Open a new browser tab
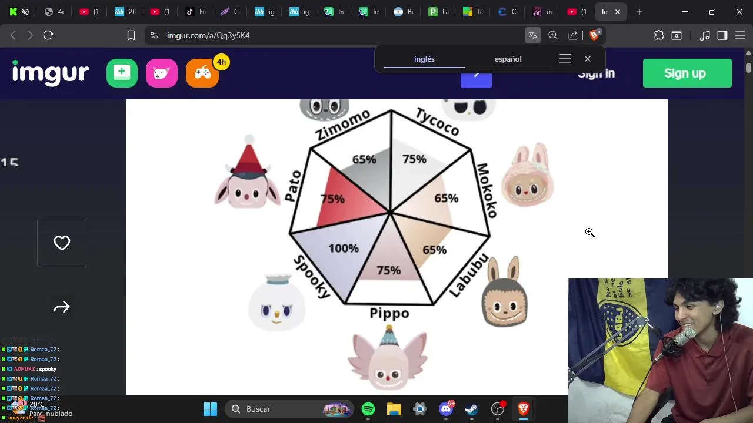Screen dimensions: 753x423 pyautogui.click(x=639, y=12)
